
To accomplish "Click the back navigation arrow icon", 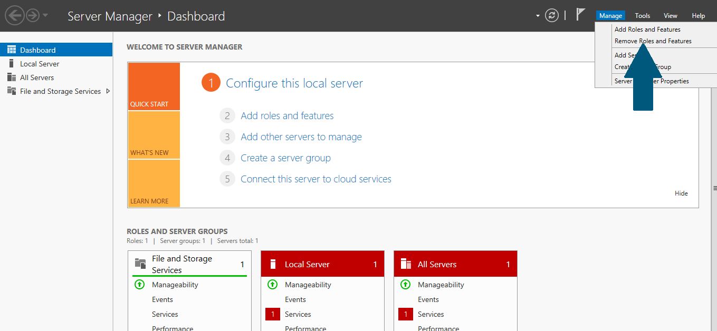I will point(14,15).
